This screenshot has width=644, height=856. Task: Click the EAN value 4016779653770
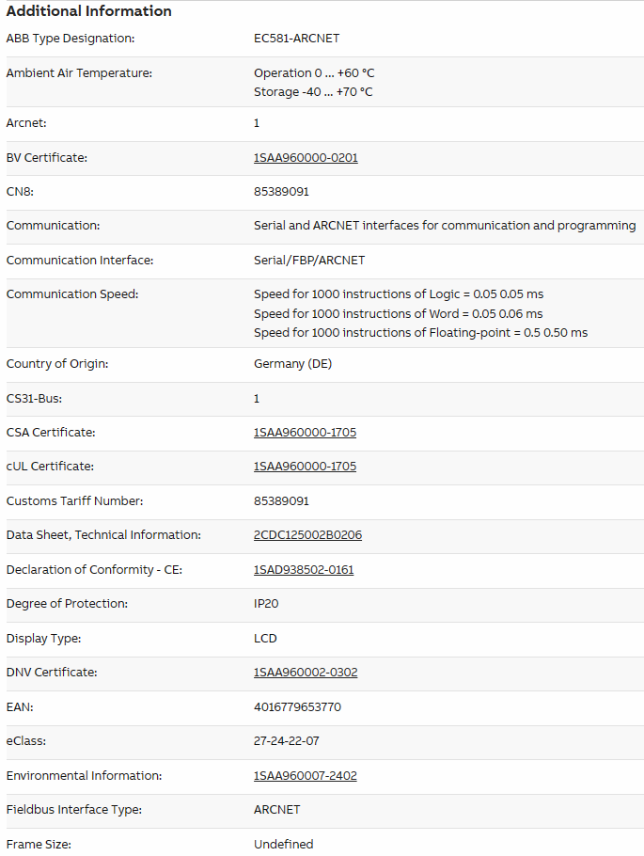point(297,707)
